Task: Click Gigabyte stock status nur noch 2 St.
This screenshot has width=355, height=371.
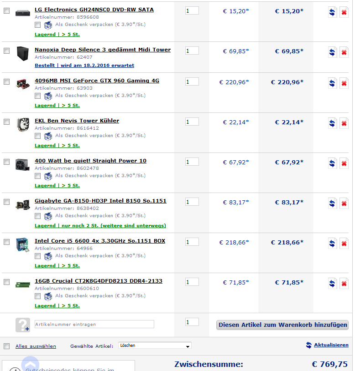Action: [x=100, y=225]
